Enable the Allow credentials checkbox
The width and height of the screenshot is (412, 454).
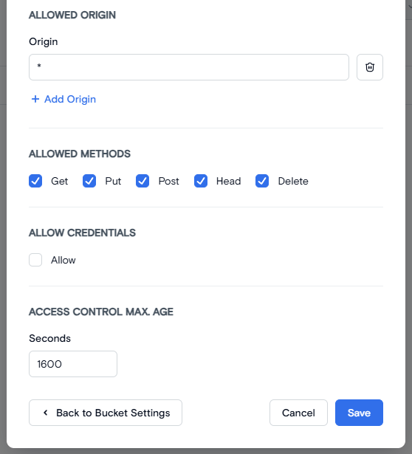click(35, 260)
